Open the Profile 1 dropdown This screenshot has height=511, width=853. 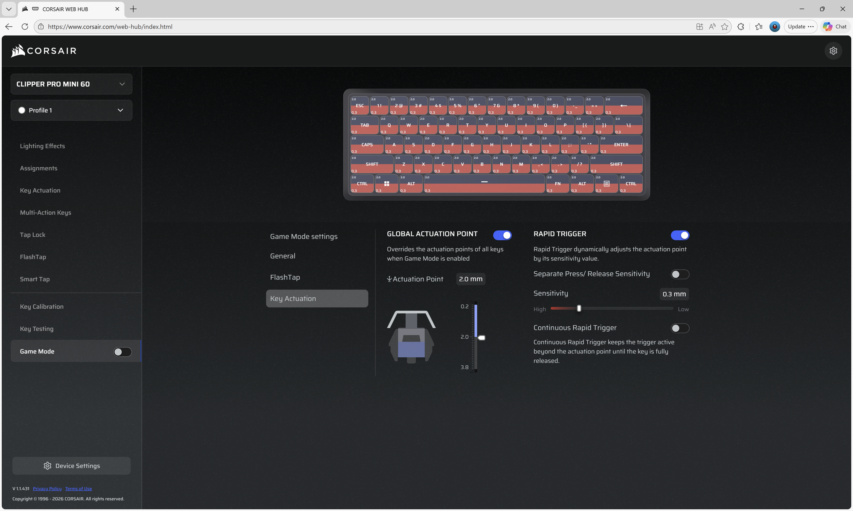[x=71, y=110]
